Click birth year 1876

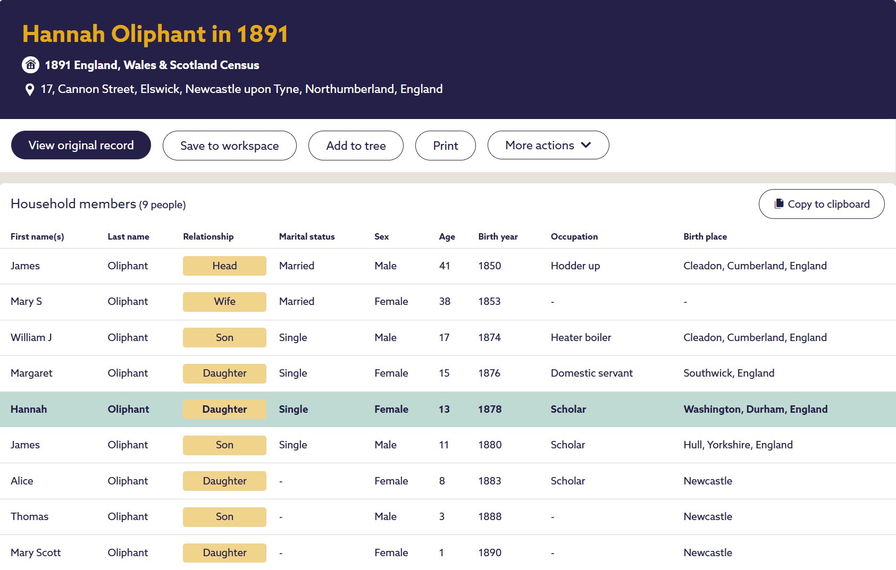tap(489, 373)
